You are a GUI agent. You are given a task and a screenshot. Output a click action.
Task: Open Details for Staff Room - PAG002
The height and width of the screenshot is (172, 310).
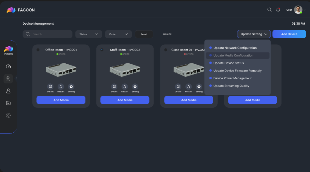(114, 87)
